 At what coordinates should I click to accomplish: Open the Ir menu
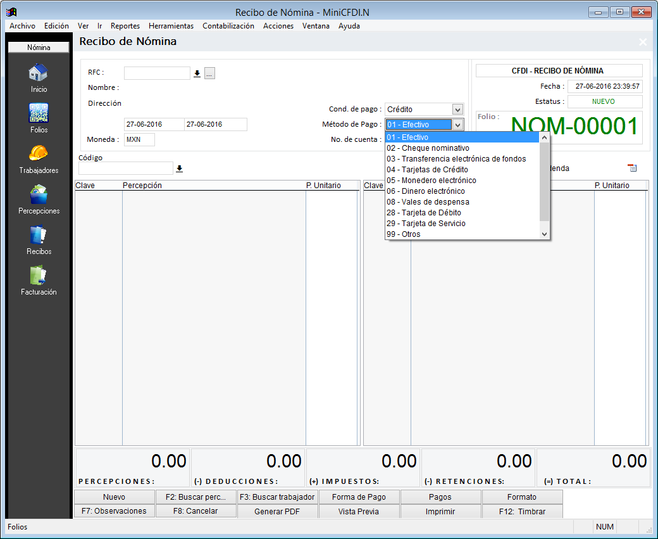coord(100,26)
